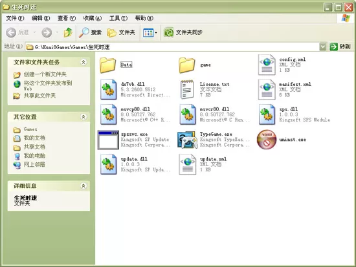
Task: Open the Help (帮助) menu
Action: click(144, 18)
